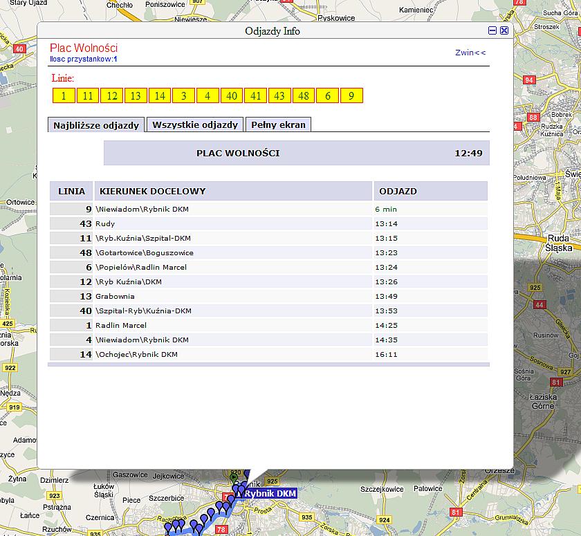581x536 pixels.
Task: Open the Pełny ekran tab
Action: [278, 124]
